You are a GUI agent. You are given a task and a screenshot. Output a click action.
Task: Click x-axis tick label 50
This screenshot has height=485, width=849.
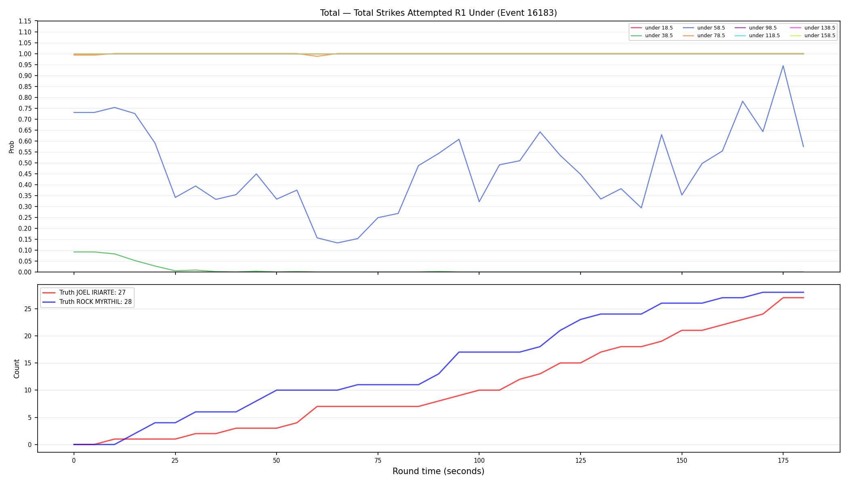tap(277, 460)
